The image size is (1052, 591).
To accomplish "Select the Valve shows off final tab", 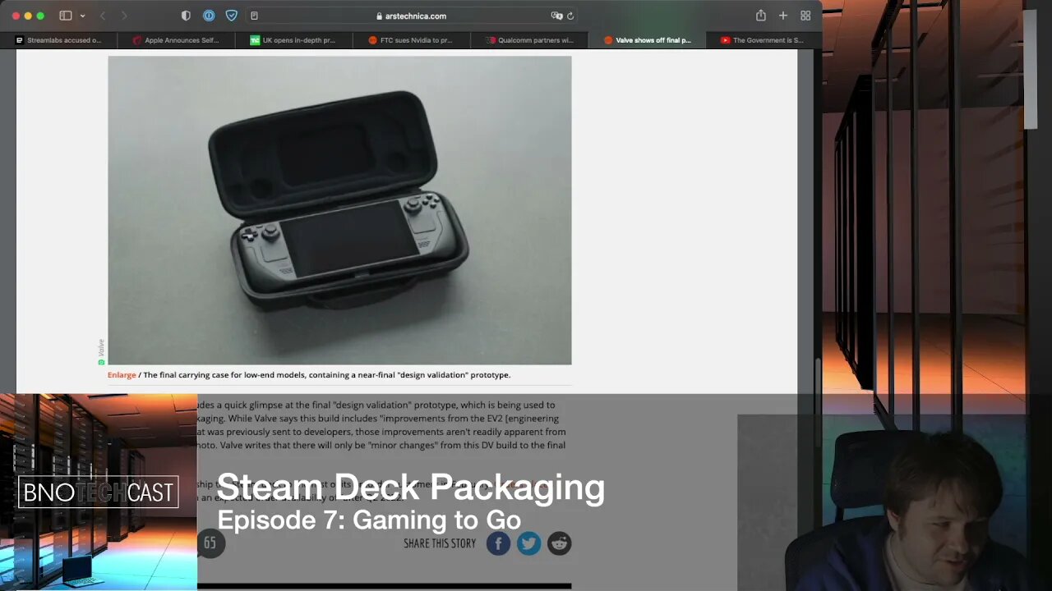I will click(x=647, y=39).
